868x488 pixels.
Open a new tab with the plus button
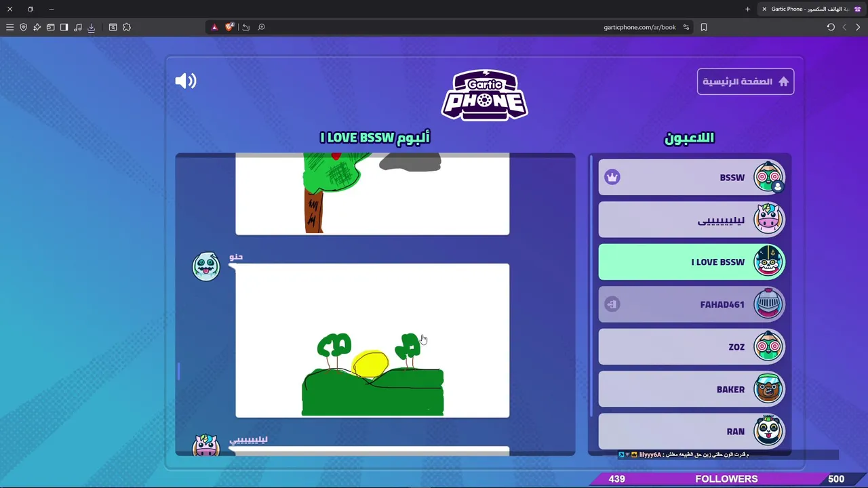(x=747, y=9)
